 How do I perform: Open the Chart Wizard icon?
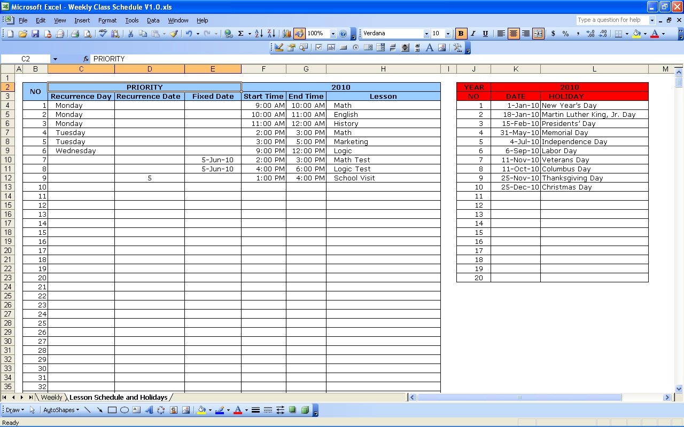tap(286, 33)
